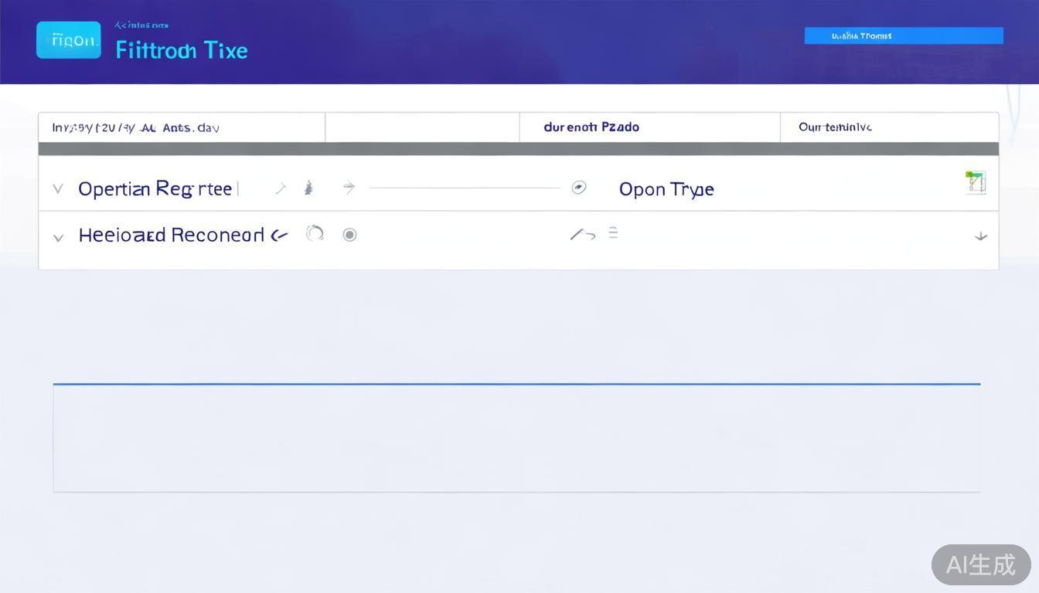1039x593 pixels.
Task: Click the three-line list icon in second row
Action: pyautogui.click(x=613, y=233)
